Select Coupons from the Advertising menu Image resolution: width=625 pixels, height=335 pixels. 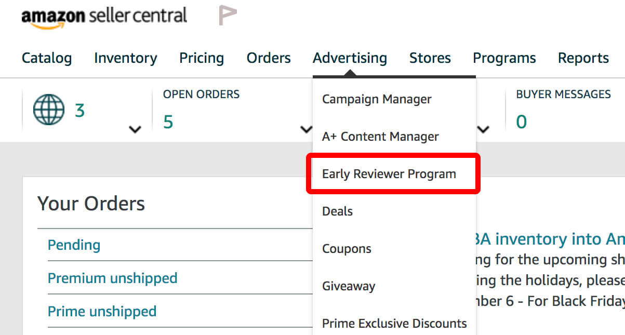(347, 249)
